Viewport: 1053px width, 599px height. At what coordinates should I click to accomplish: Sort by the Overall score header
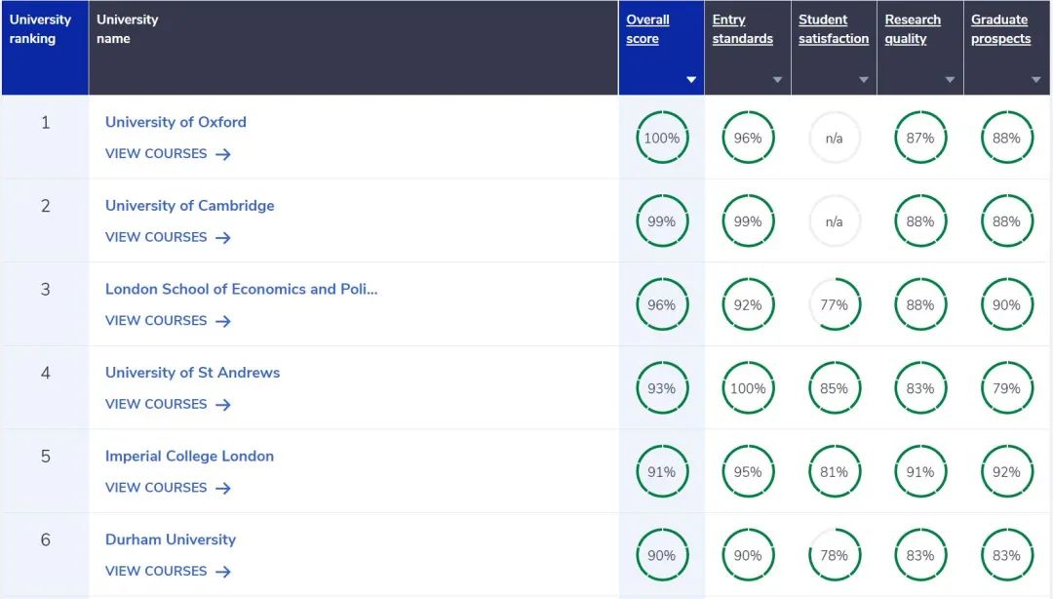pos(647,29)
